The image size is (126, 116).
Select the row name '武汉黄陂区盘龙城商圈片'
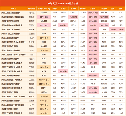tap(11, 101)
